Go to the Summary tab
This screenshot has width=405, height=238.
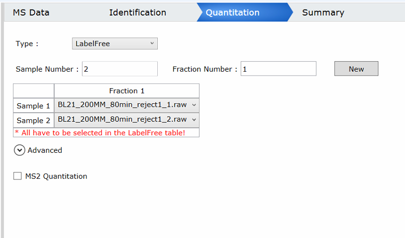pyautogui.click(x=323, y=13)
